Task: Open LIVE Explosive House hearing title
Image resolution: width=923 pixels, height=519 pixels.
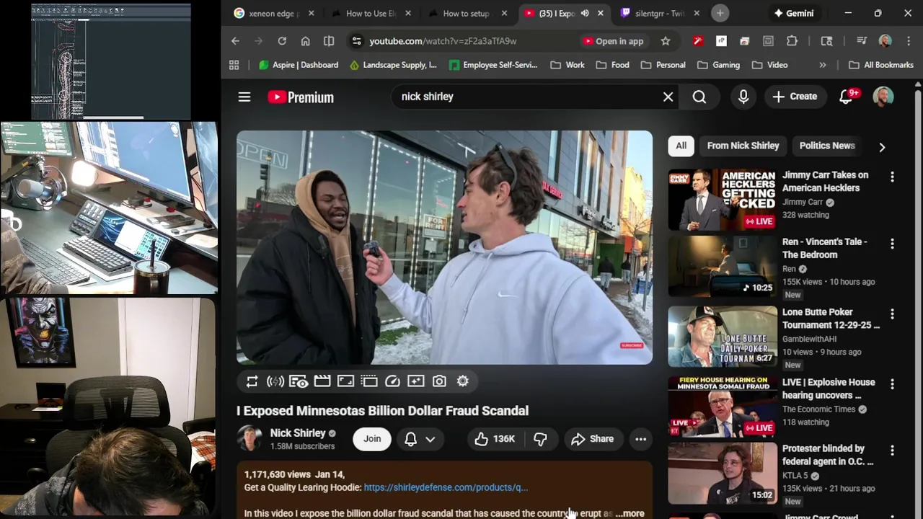Action: (x=829, y=389)
